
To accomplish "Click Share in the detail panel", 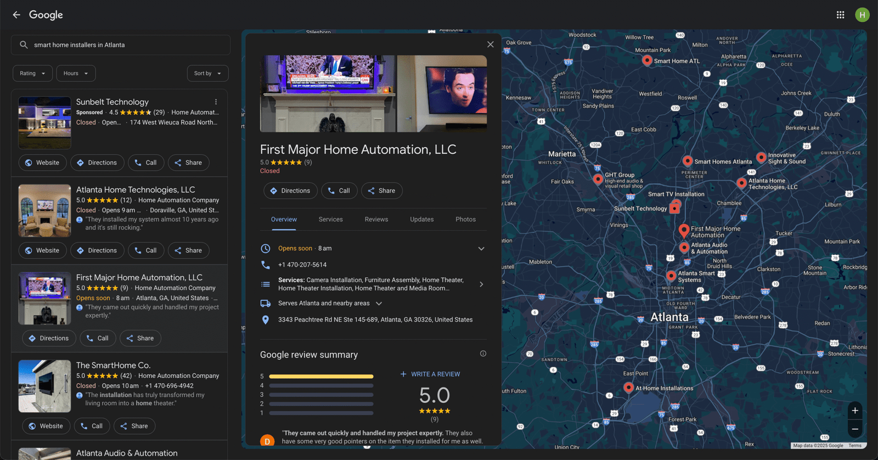I will [x=381, y=190].
